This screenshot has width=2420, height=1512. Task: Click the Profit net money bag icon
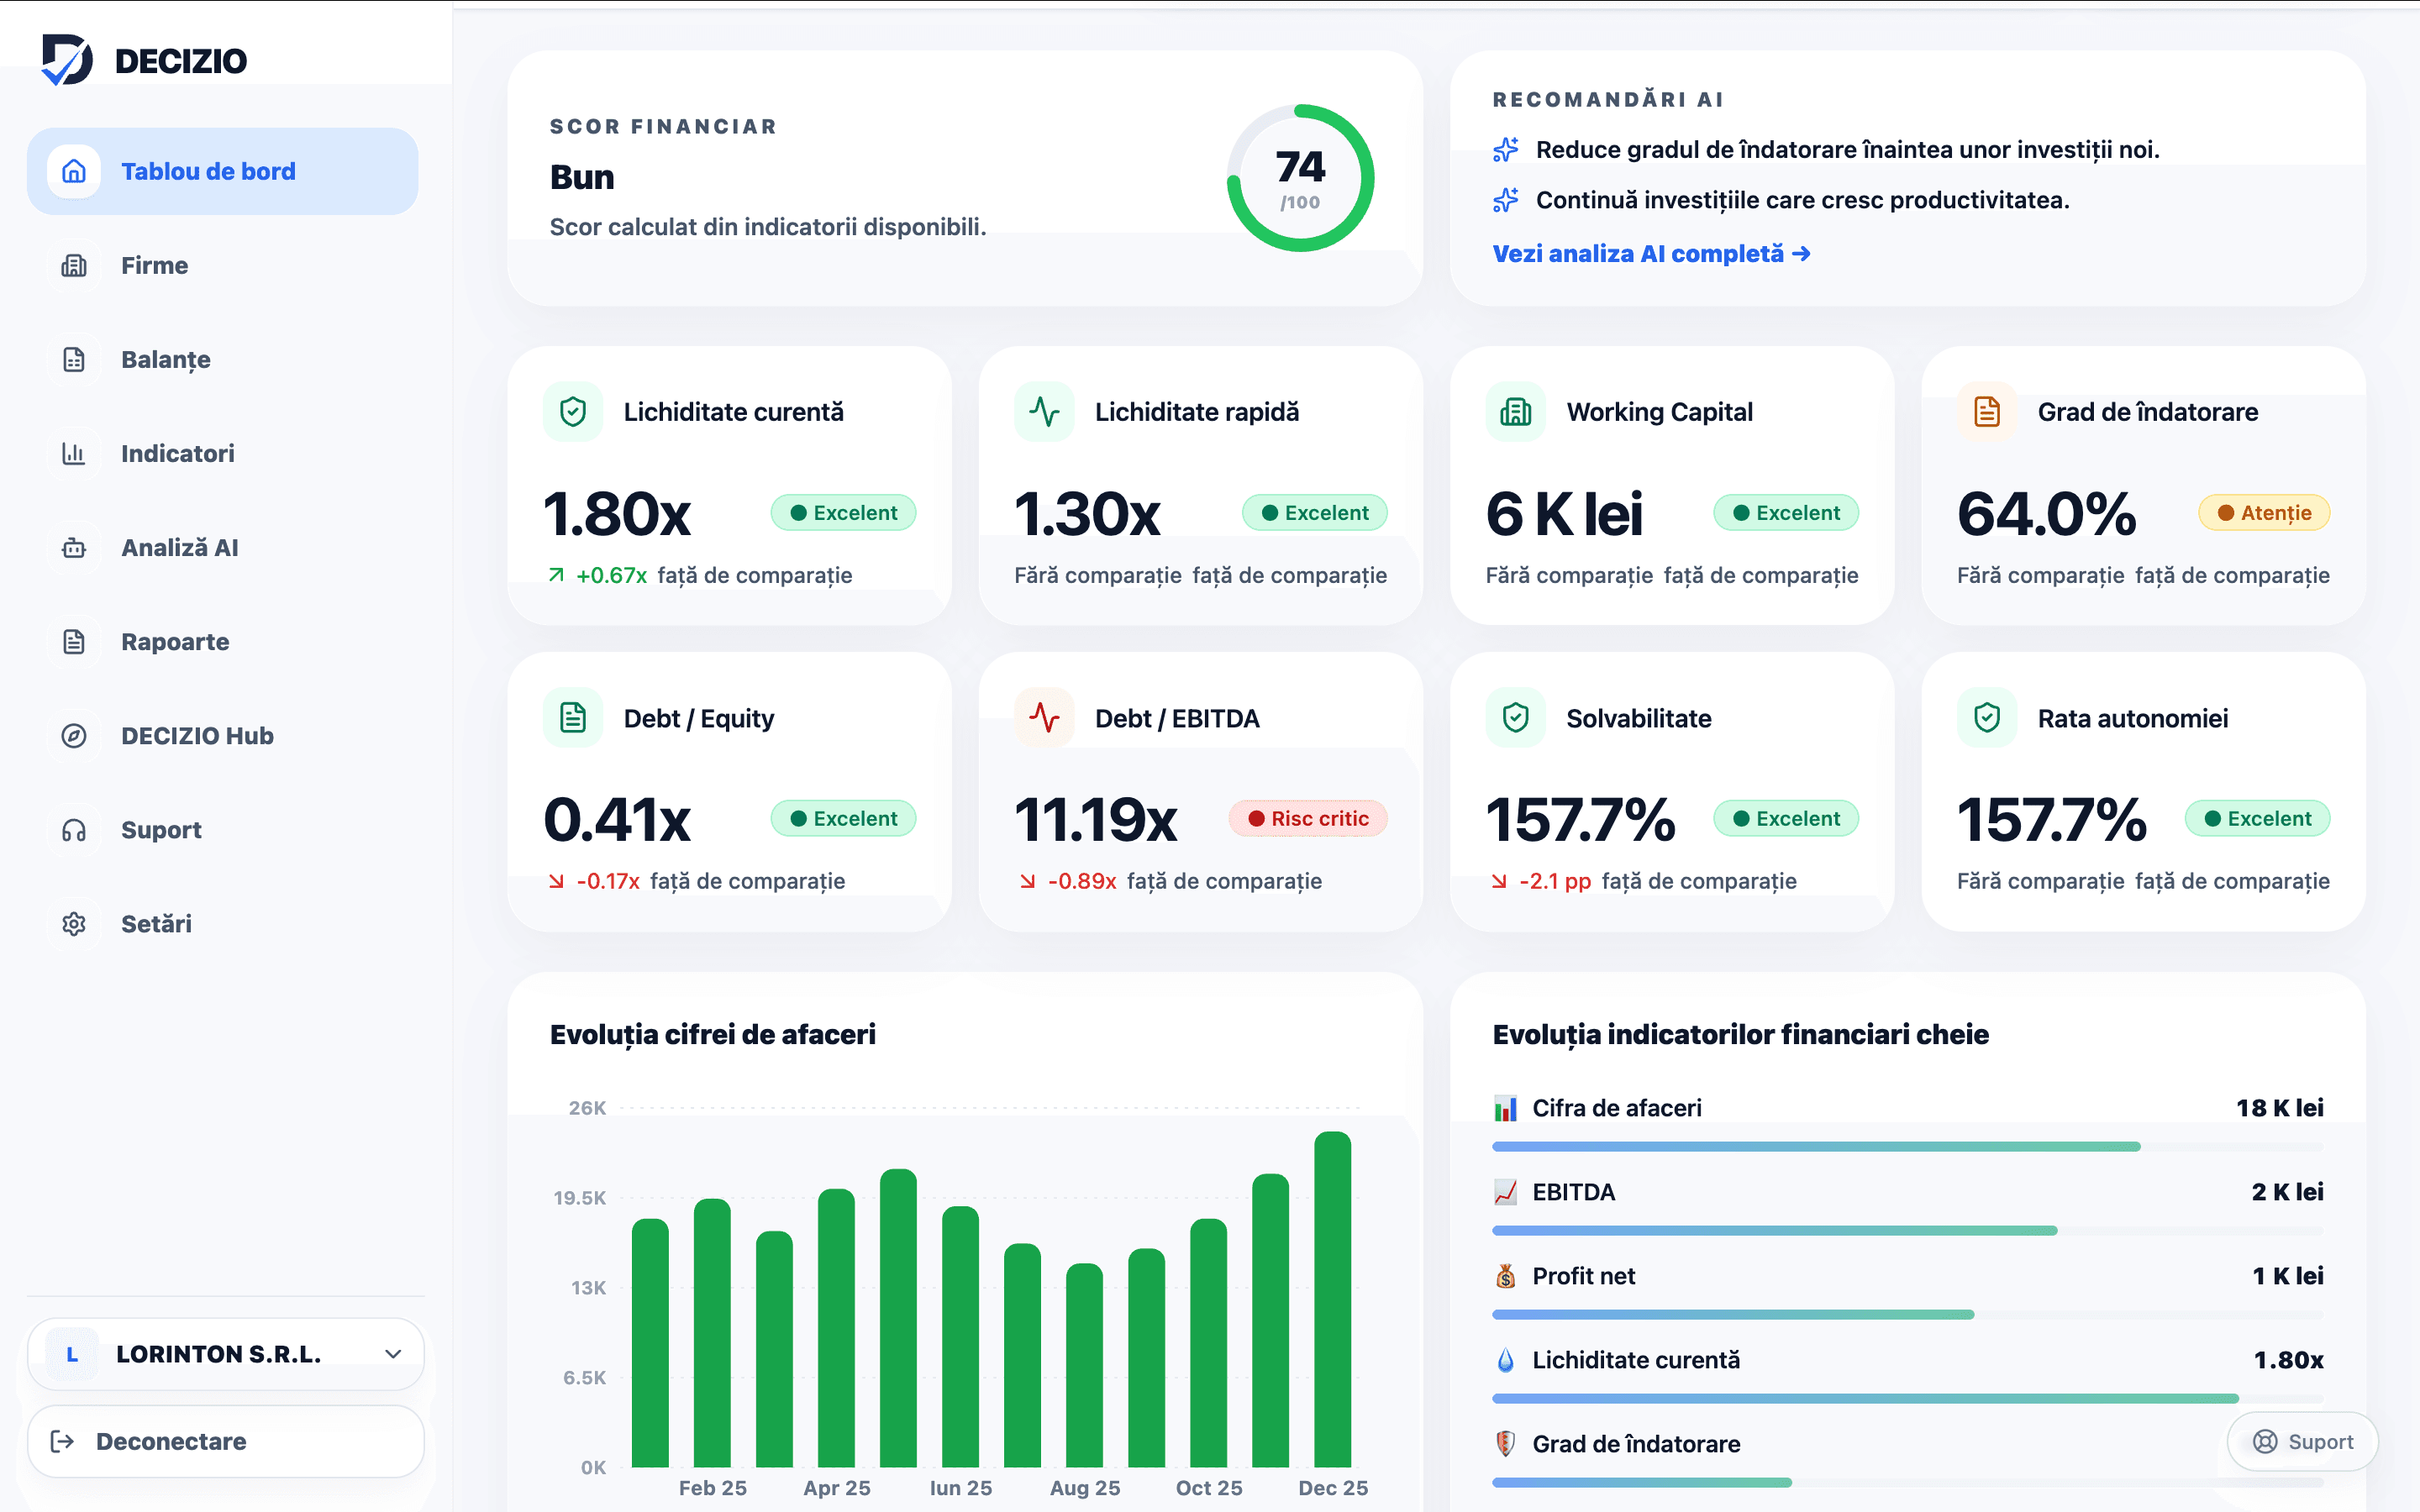click(1506, 1276)
